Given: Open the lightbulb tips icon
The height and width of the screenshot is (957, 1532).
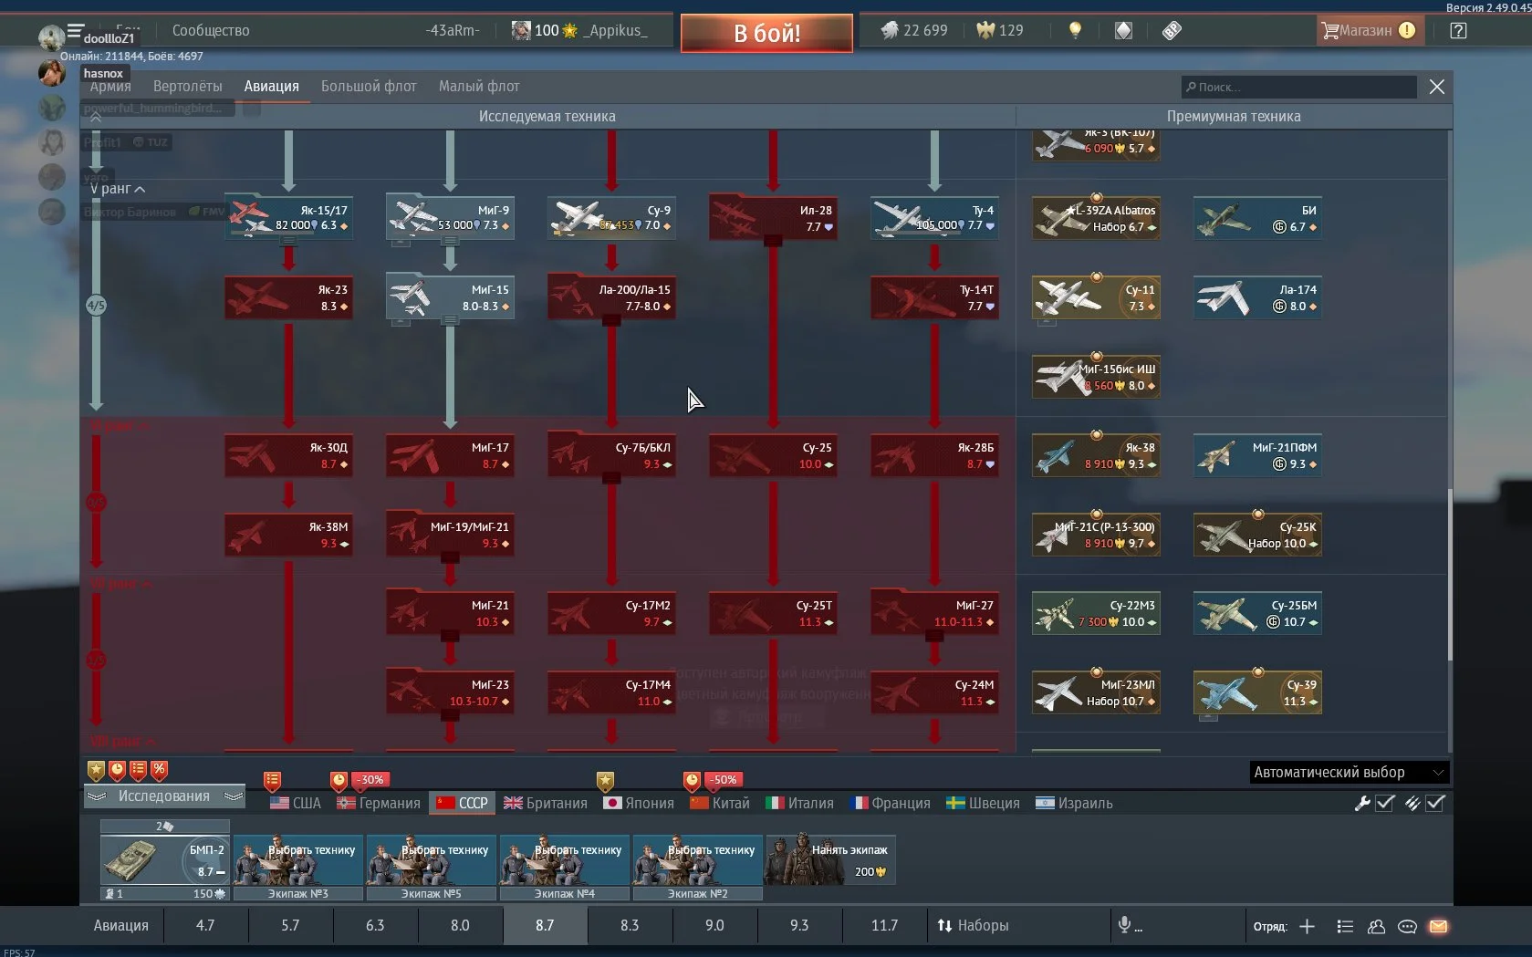Looking at the screenshot, I should point(1075,30).
